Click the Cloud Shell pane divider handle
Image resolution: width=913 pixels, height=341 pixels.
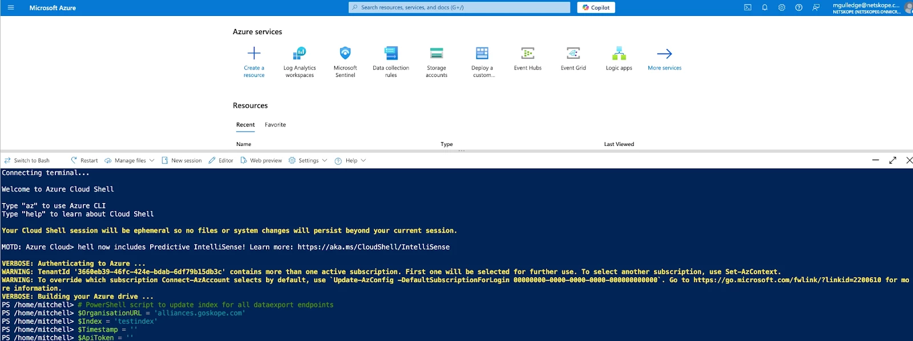tap(461, 151)
